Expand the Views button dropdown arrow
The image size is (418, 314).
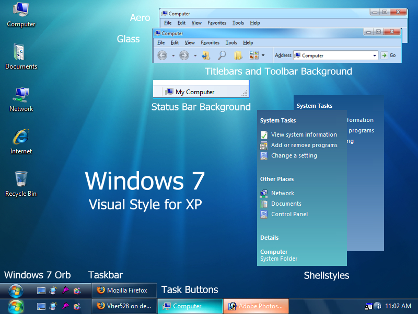click(x=263, y=55)
